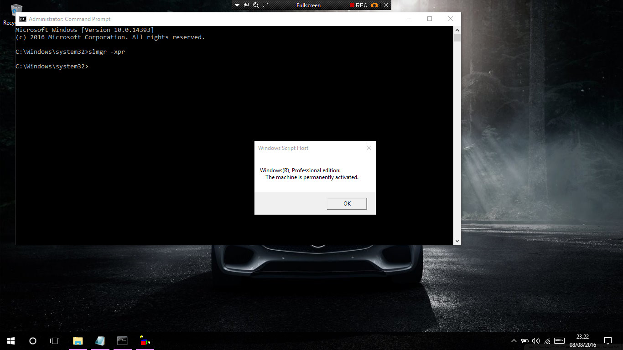Take a screenshot with the orange camera icon

point(374,5)
